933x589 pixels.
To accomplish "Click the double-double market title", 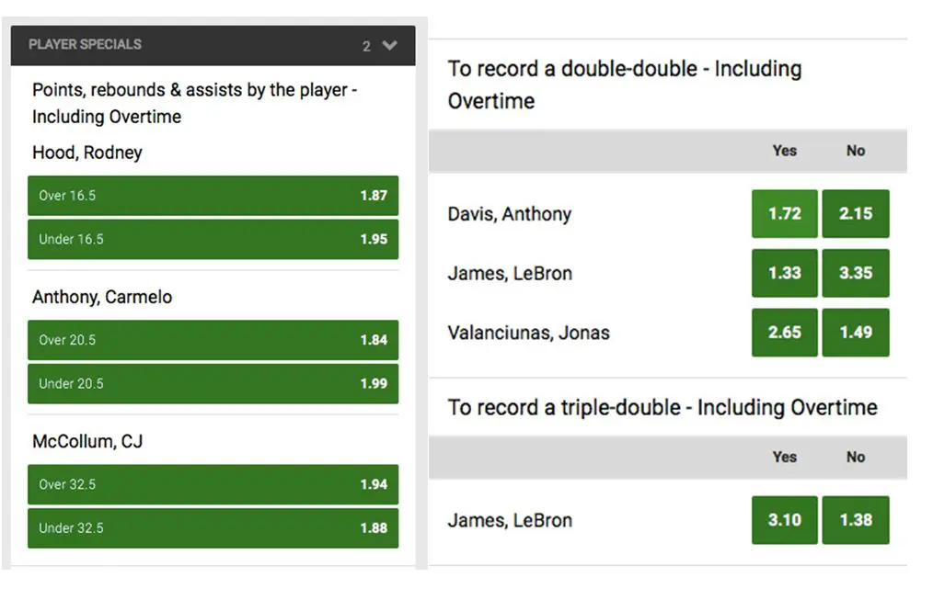I will click(625, 85).
